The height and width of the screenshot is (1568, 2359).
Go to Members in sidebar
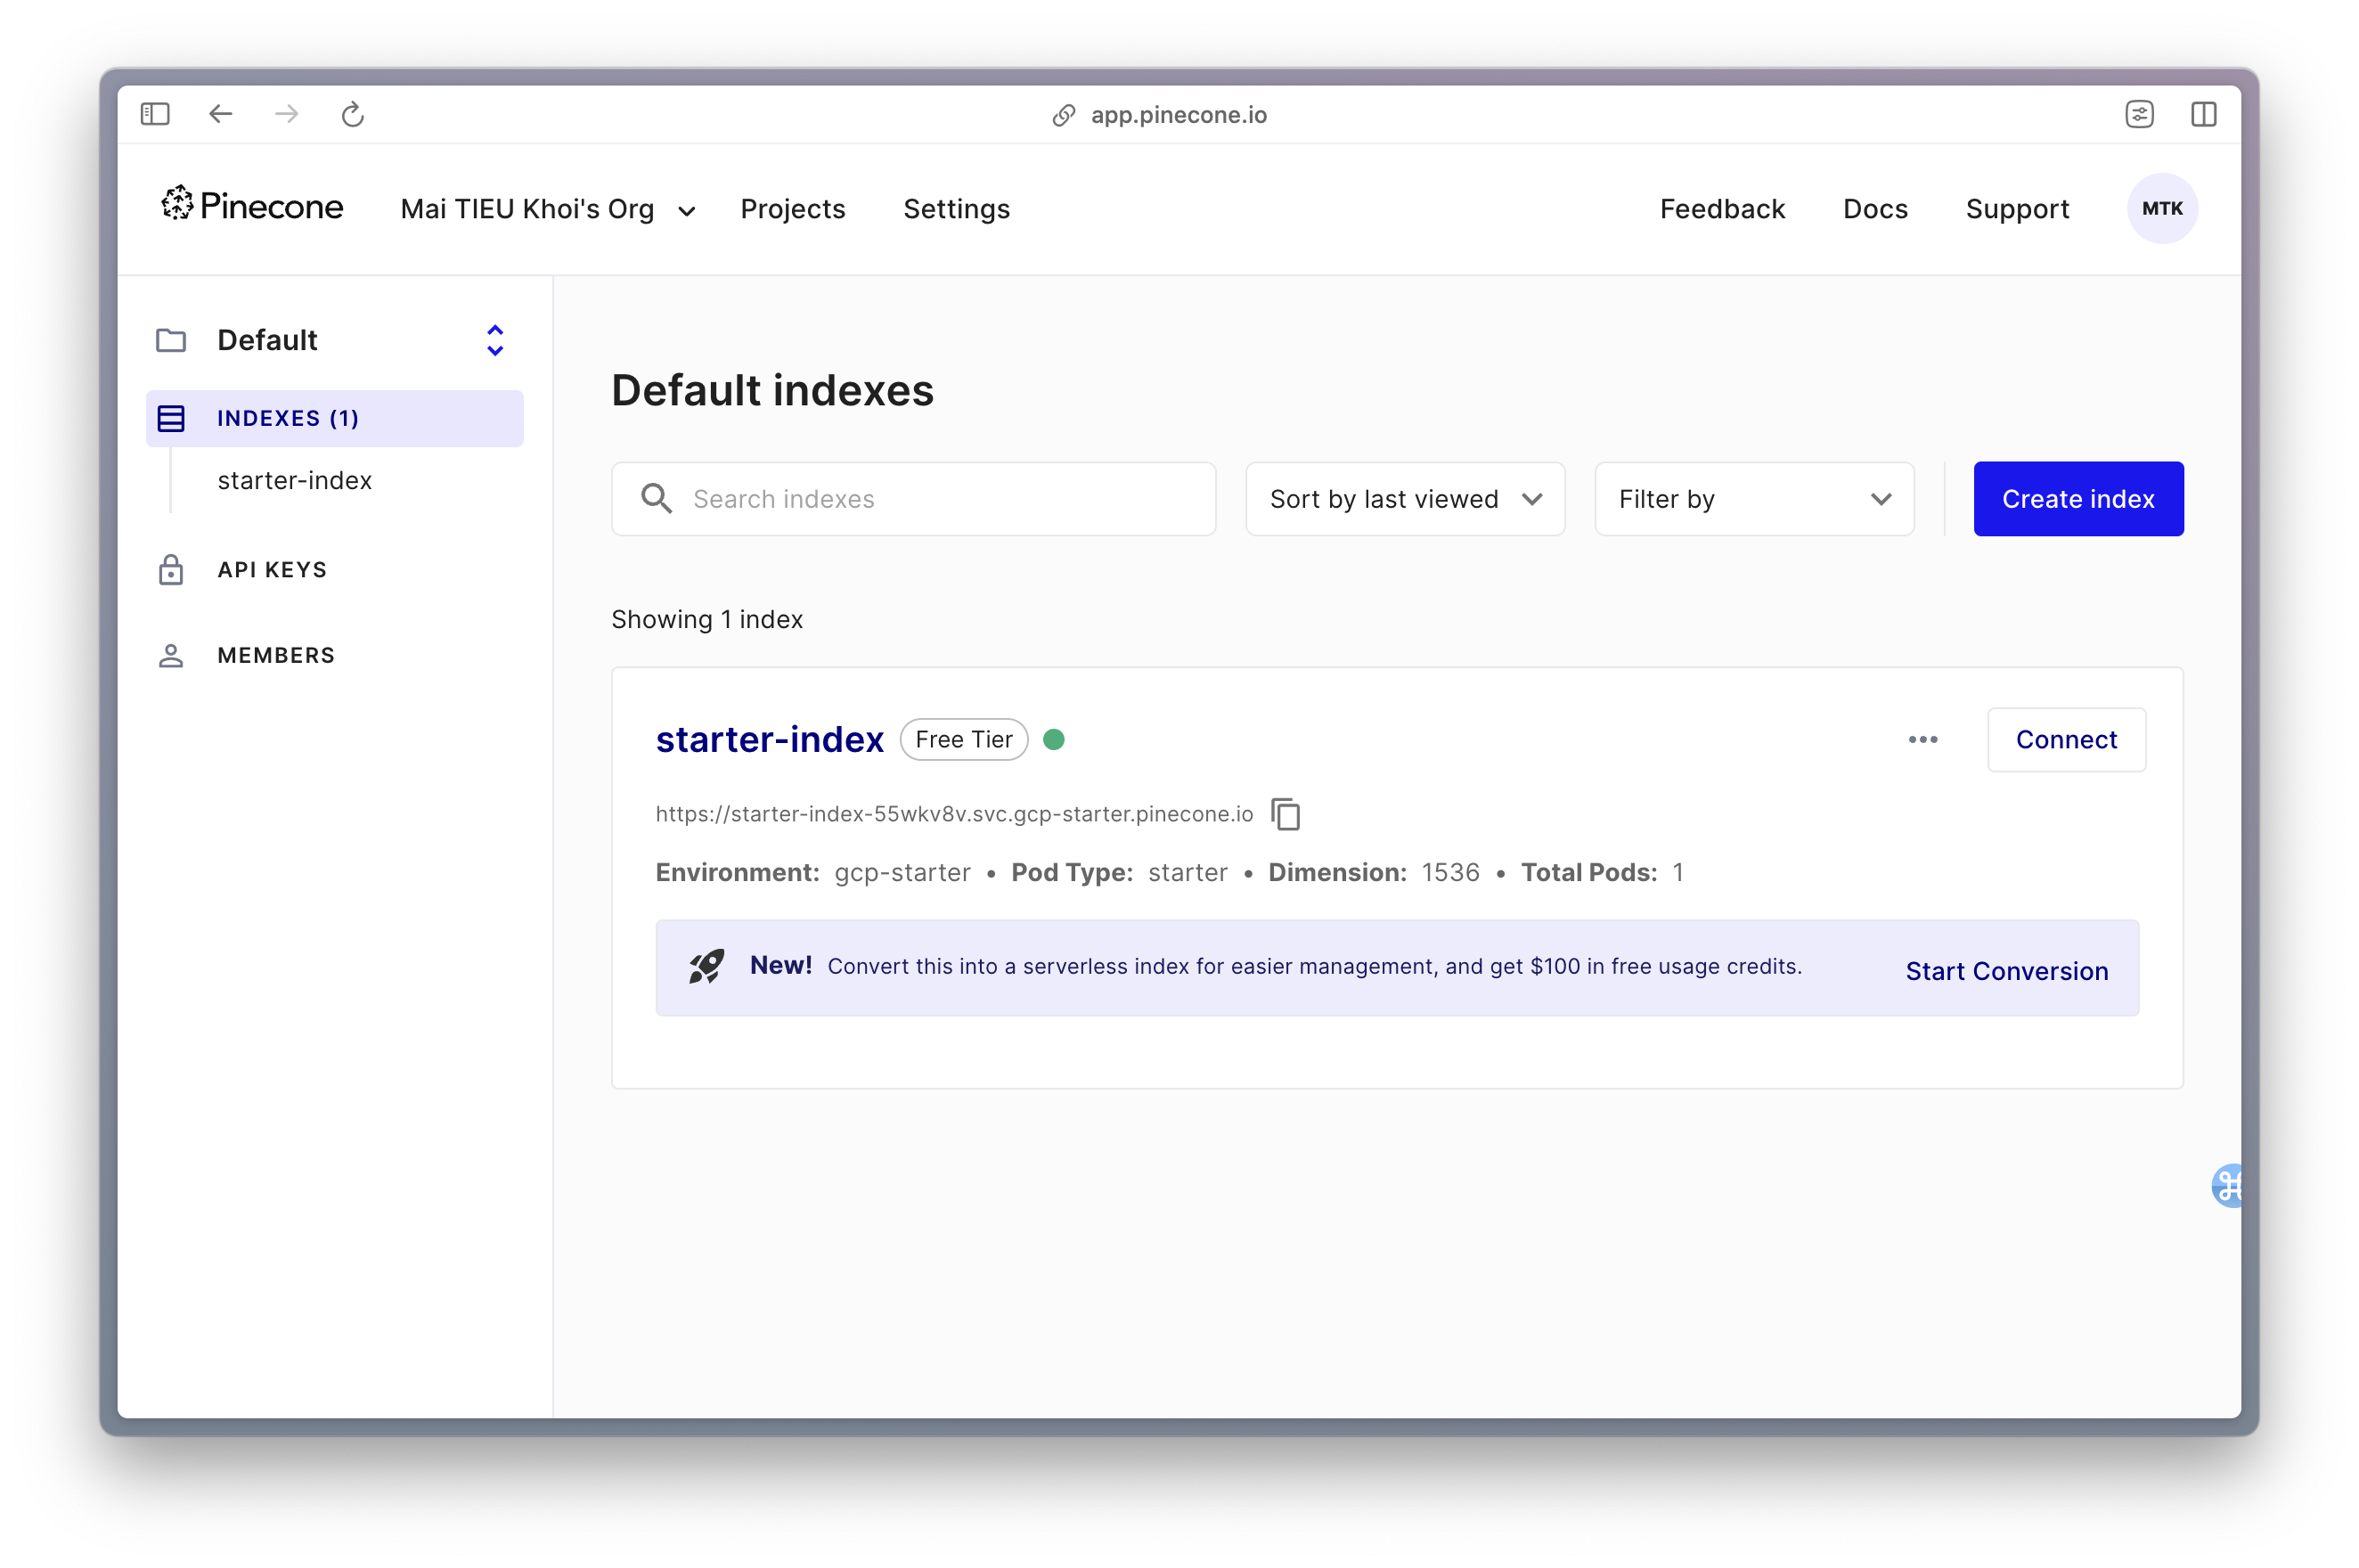click(276, 655)
